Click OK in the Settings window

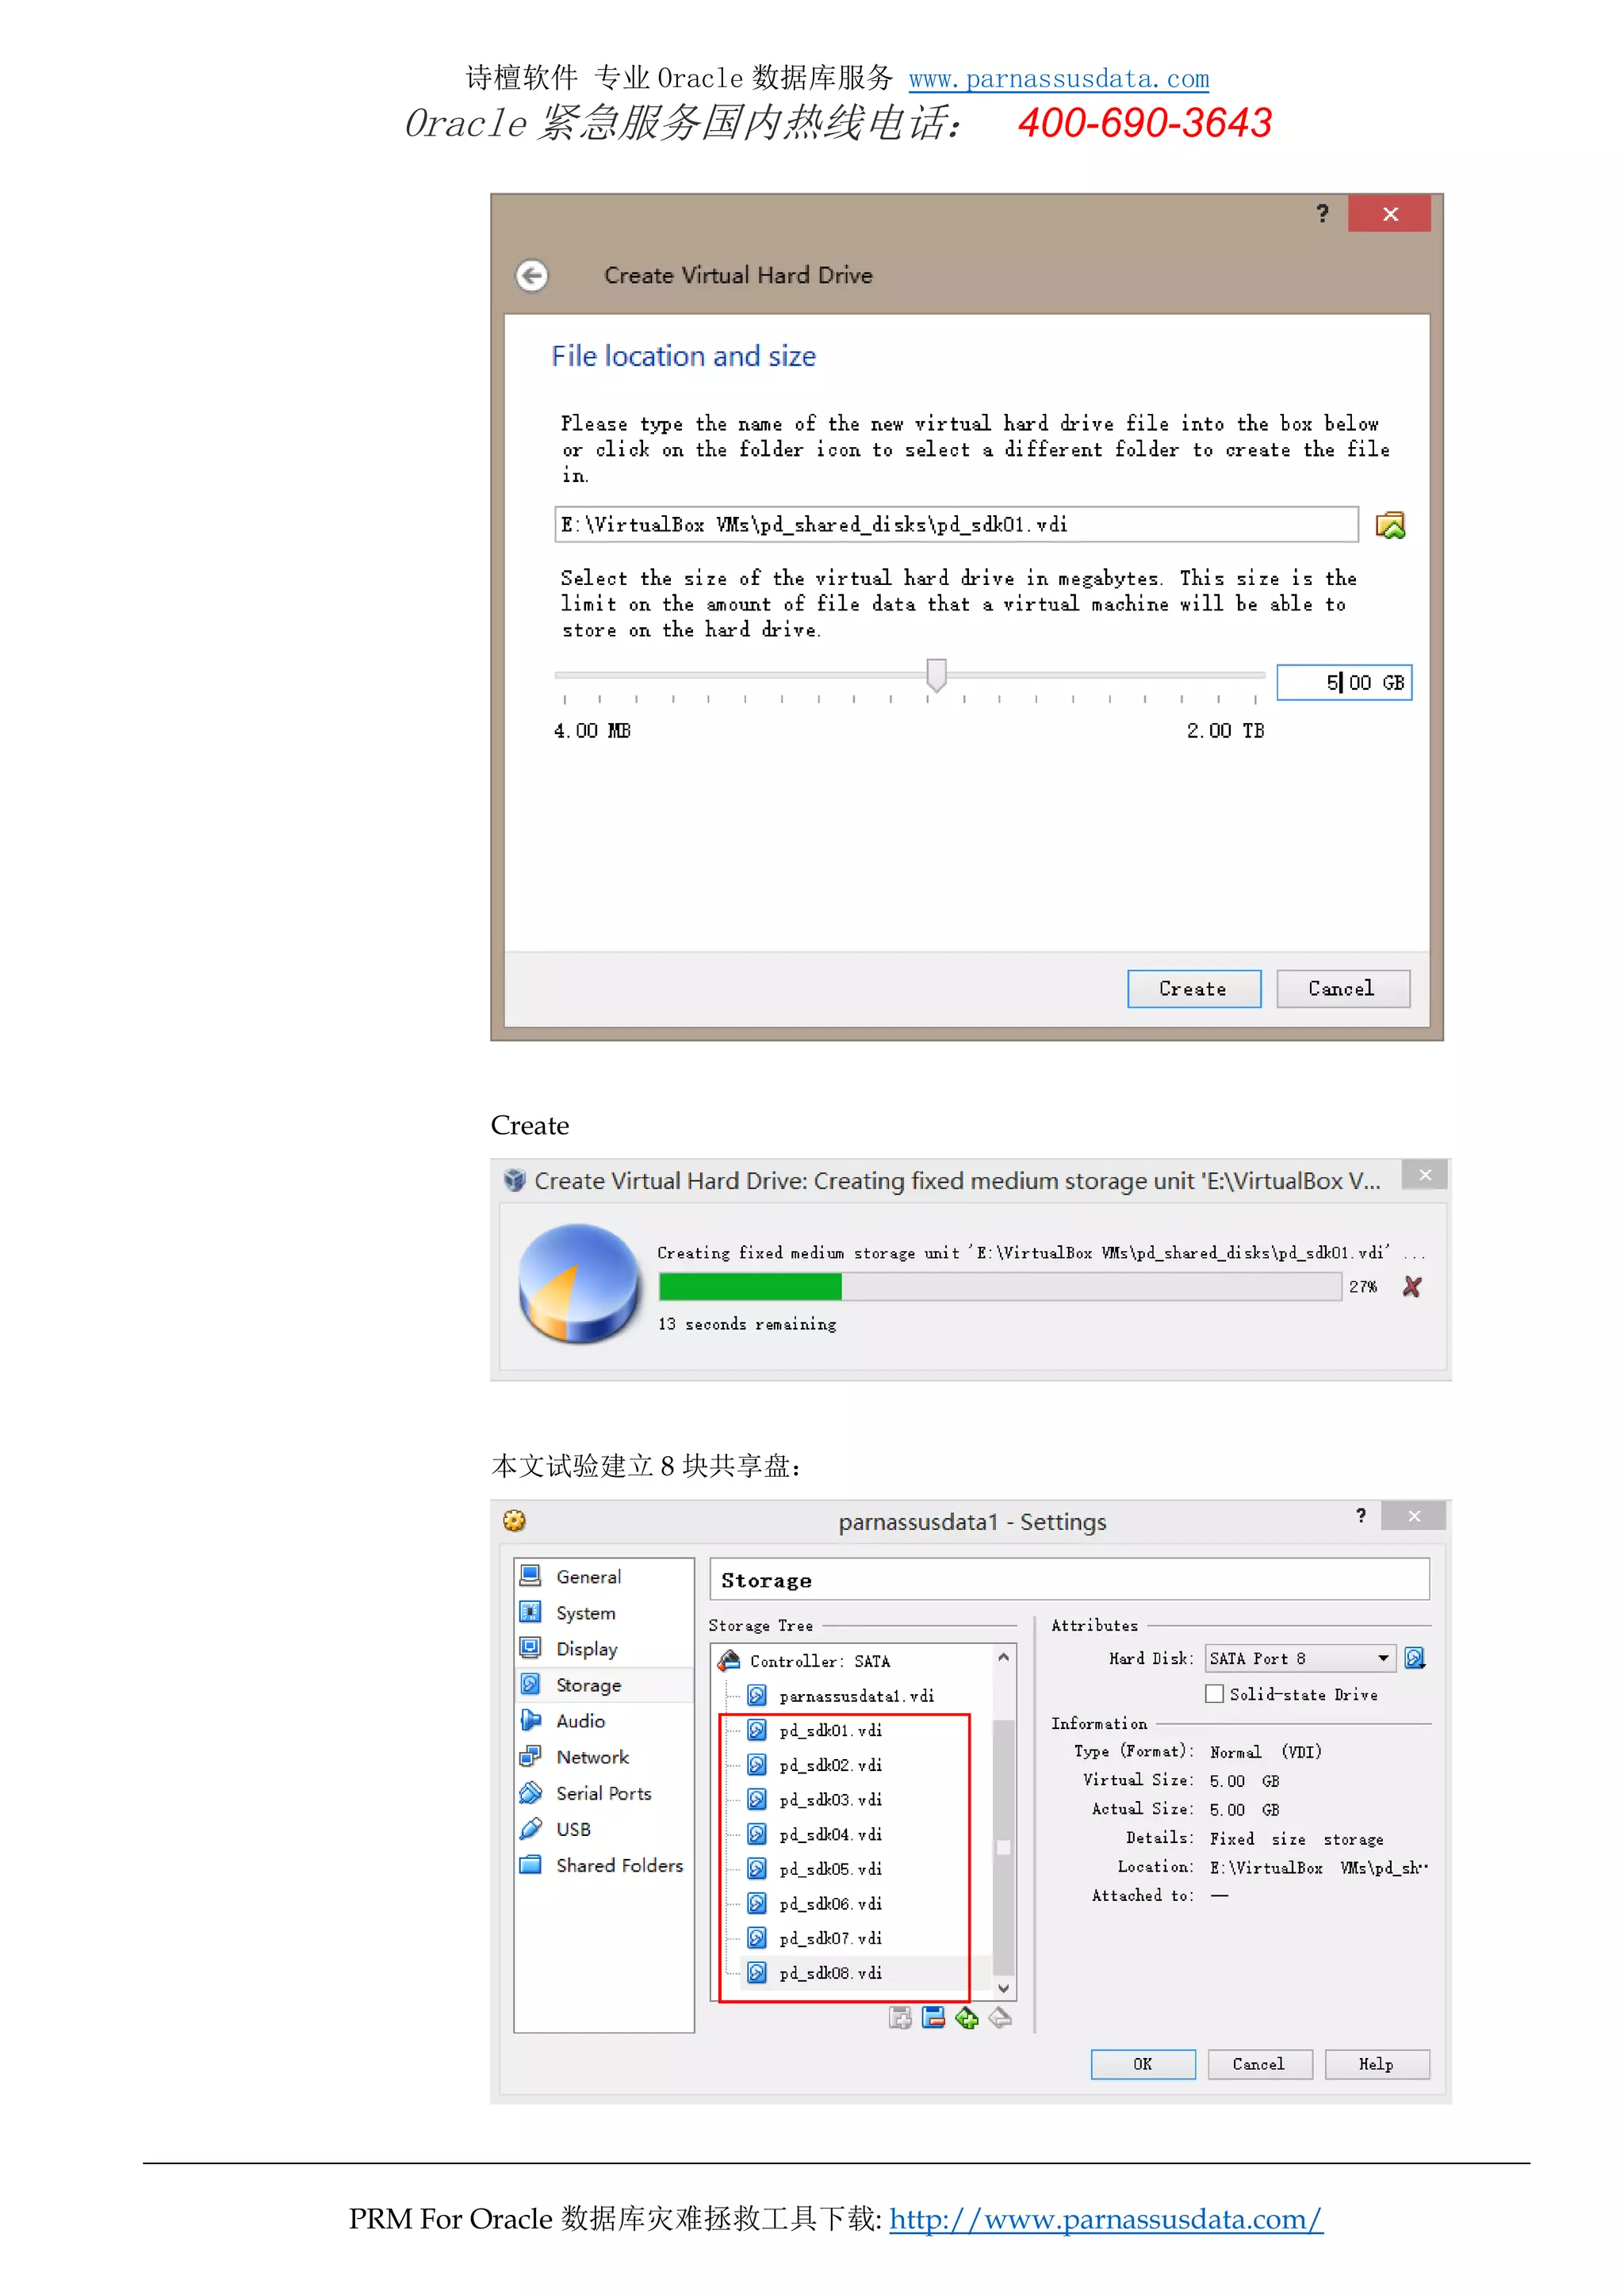point(1142,2064)
